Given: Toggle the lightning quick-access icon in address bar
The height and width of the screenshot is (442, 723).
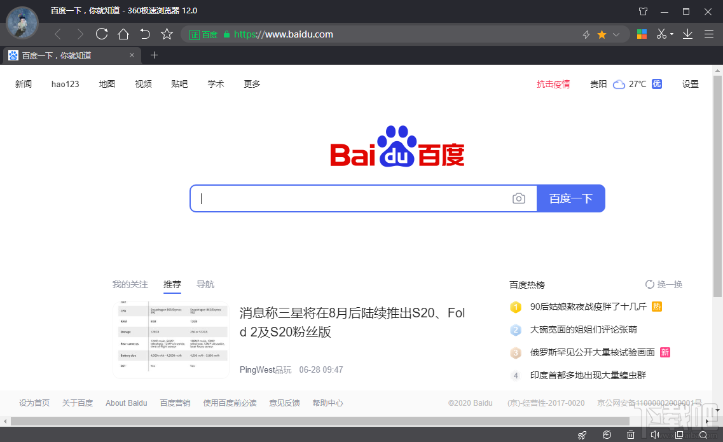Looking at the screenshot, I should 586,34.
